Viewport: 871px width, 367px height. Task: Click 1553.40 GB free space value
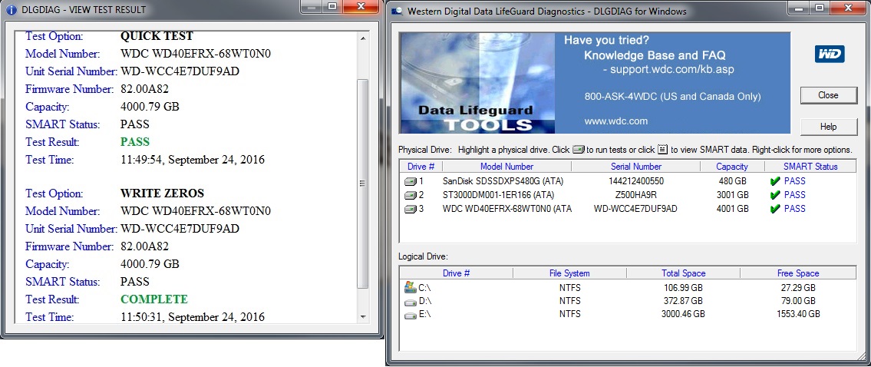tap(798, 315)
